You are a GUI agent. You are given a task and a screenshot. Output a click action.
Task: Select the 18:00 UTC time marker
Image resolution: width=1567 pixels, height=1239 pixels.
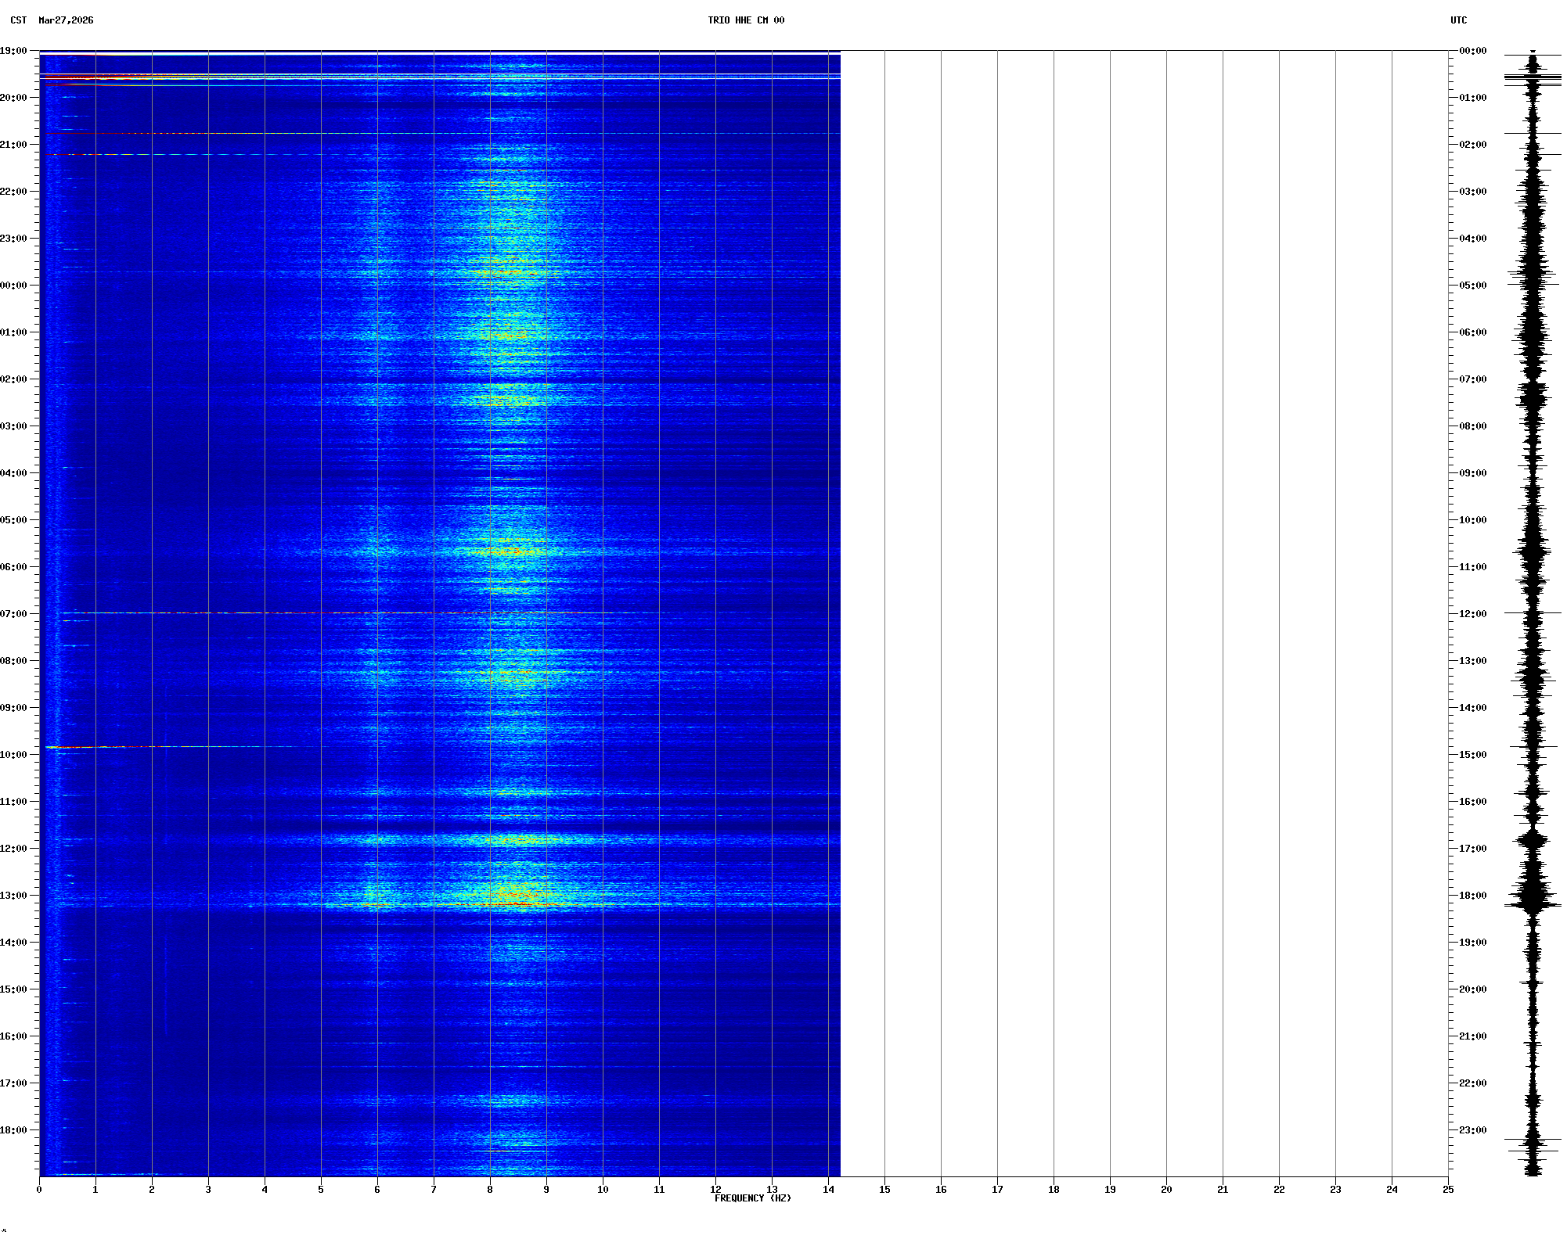tap(1472, 896)
